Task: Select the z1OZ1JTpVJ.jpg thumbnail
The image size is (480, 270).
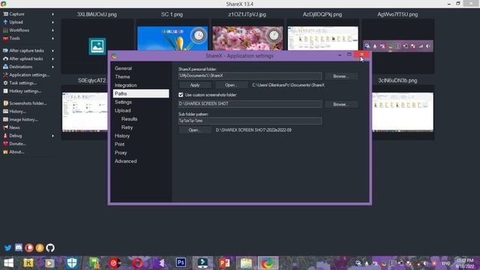Action: click(247, 38)
